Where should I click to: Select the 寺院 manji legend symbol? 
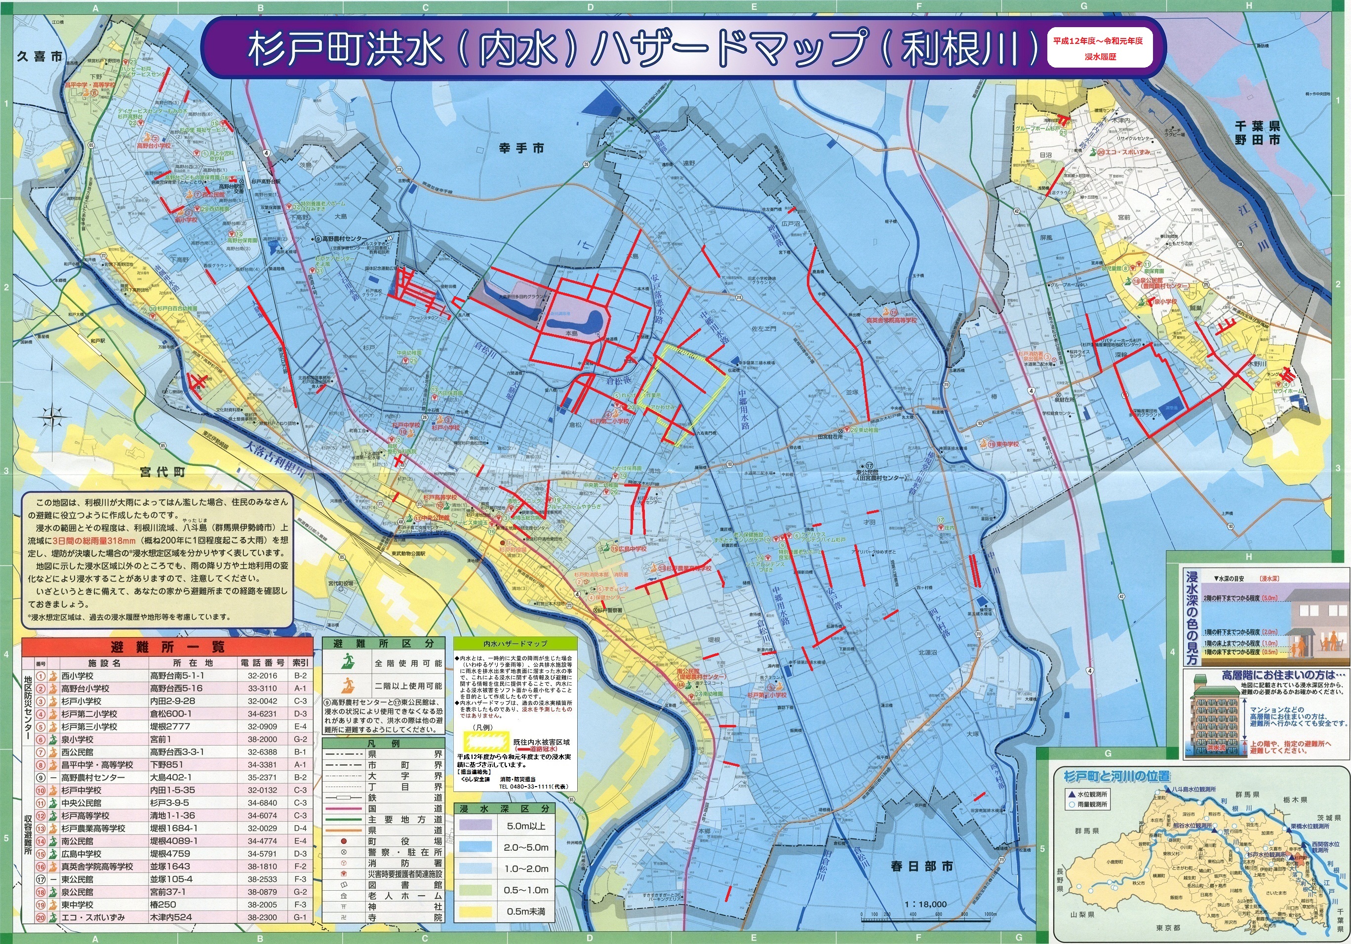[343, 917]
